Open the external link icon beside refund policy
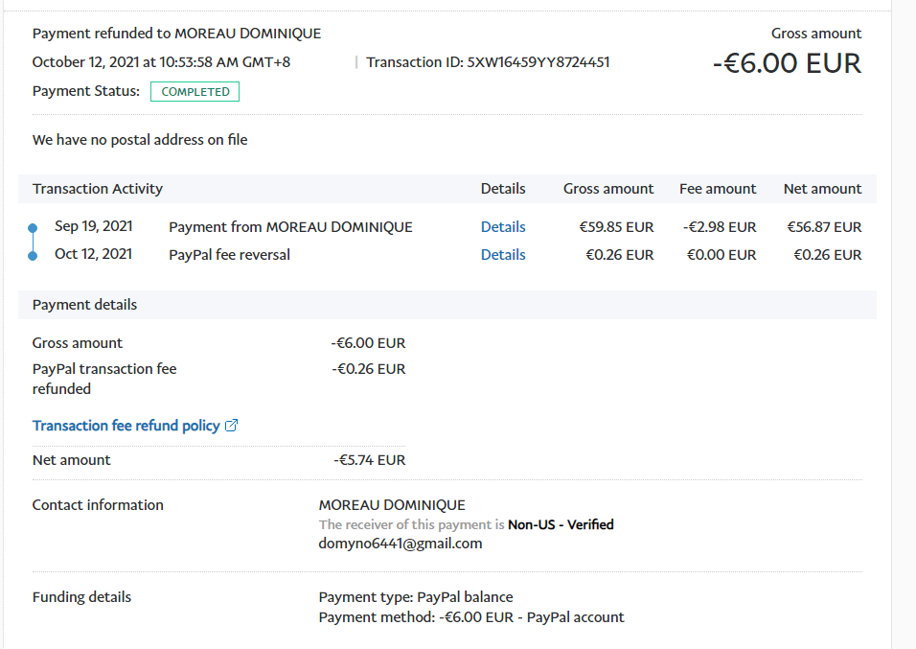The image size is (916, 649). 231,426
